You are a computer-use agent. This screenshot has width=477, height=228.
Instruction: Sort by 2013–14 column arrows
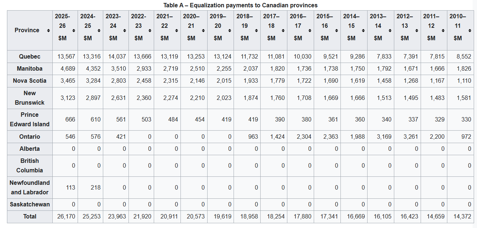click(390, 30)
